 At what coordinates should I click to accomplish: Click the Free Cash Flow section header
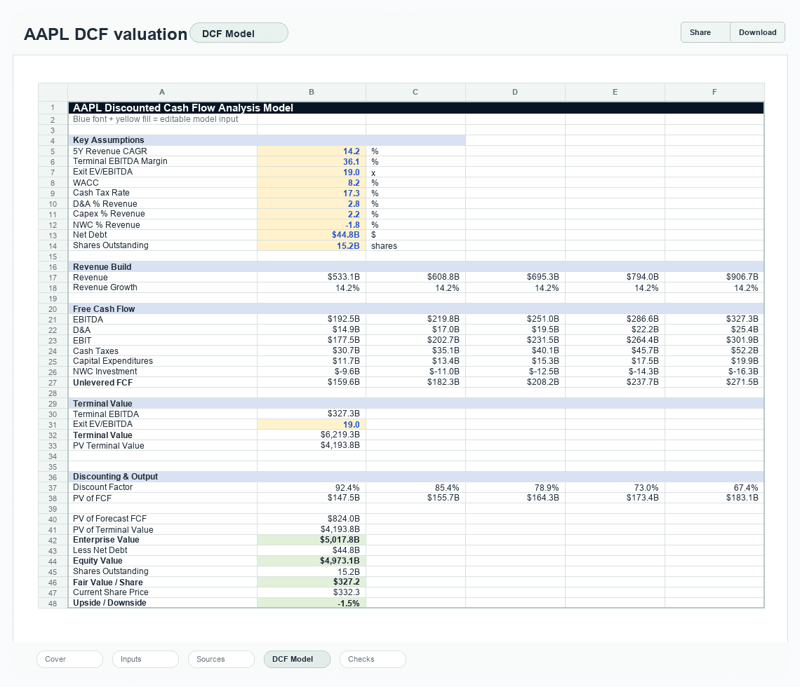(x=416, y=309)
